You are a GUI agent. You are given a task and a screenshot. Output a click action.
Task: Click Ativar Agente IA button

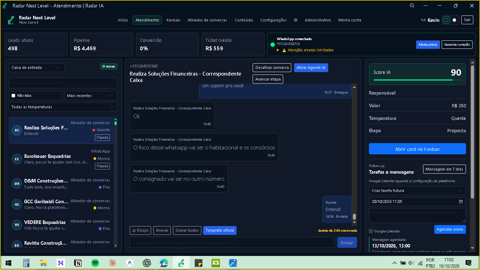click(x=311, y=67)
